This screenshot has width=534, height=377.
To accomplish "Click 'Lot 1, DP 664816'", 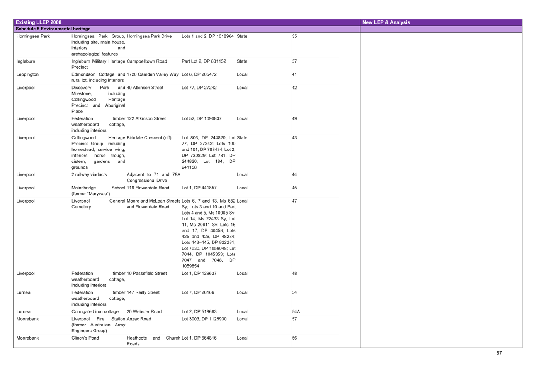I will coord(199,338).
